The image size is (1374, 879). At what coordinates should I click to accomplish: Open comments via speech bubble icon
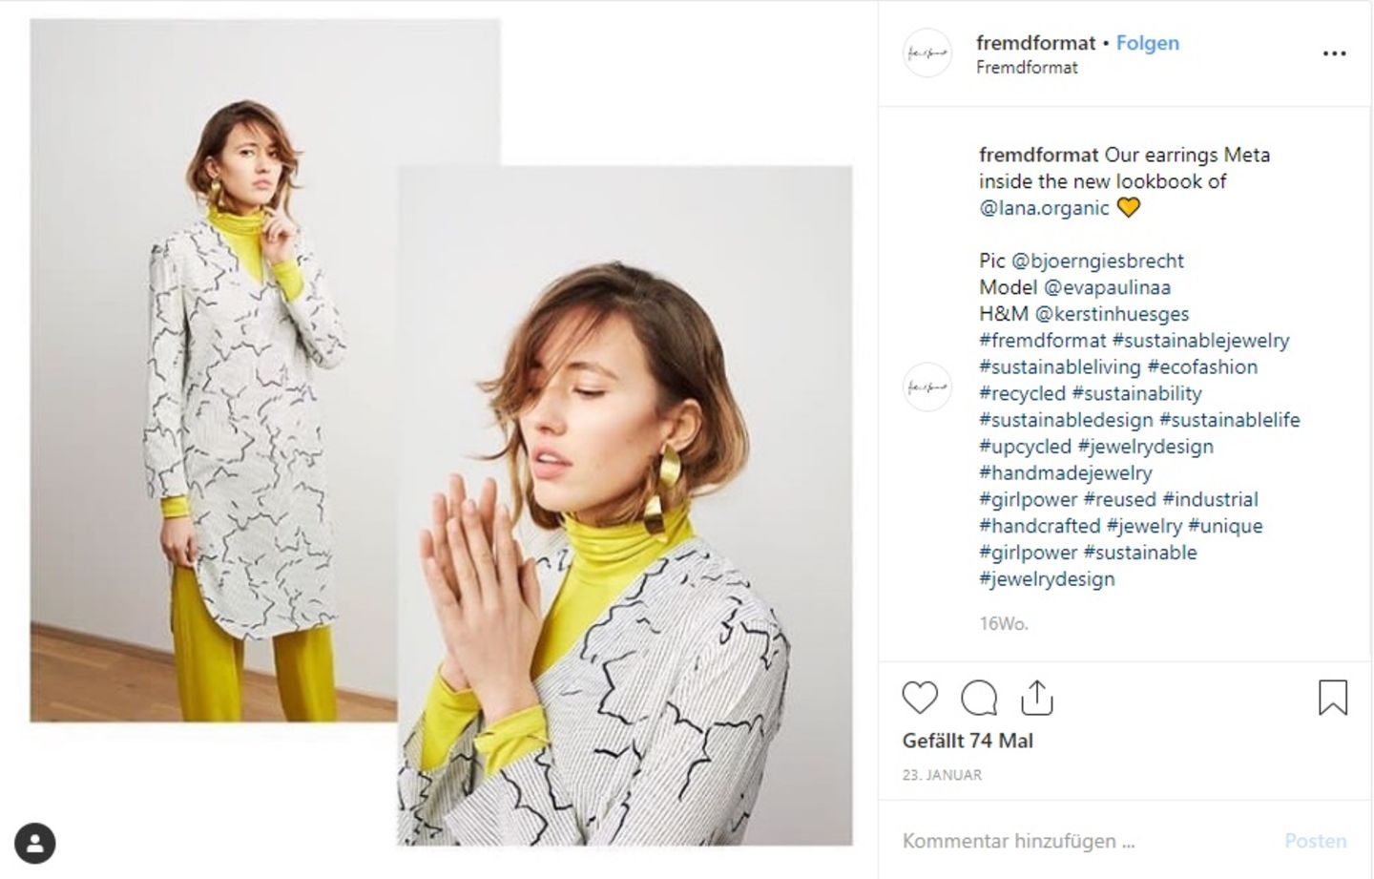click(x=979, y=699)
